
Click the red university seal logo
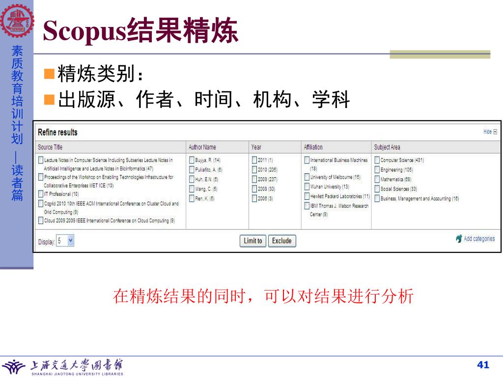click(17, 20)
